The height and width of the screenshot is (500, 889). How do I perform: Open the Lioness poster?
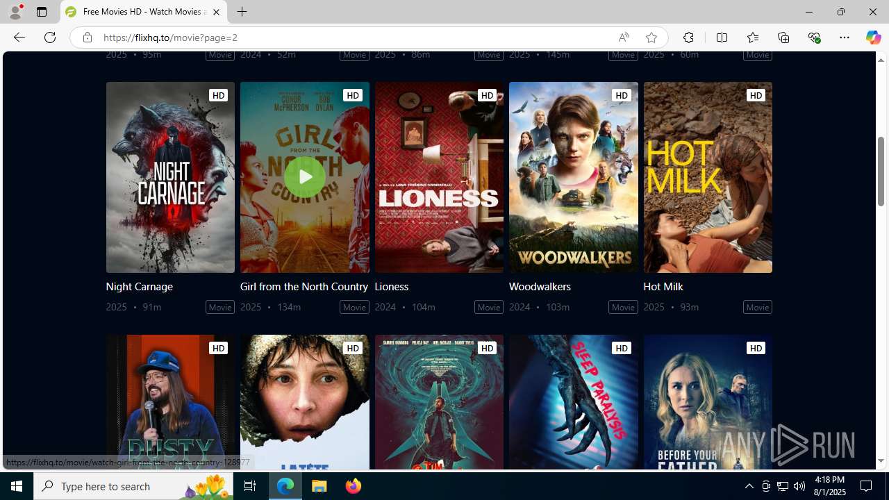(439, 177)
